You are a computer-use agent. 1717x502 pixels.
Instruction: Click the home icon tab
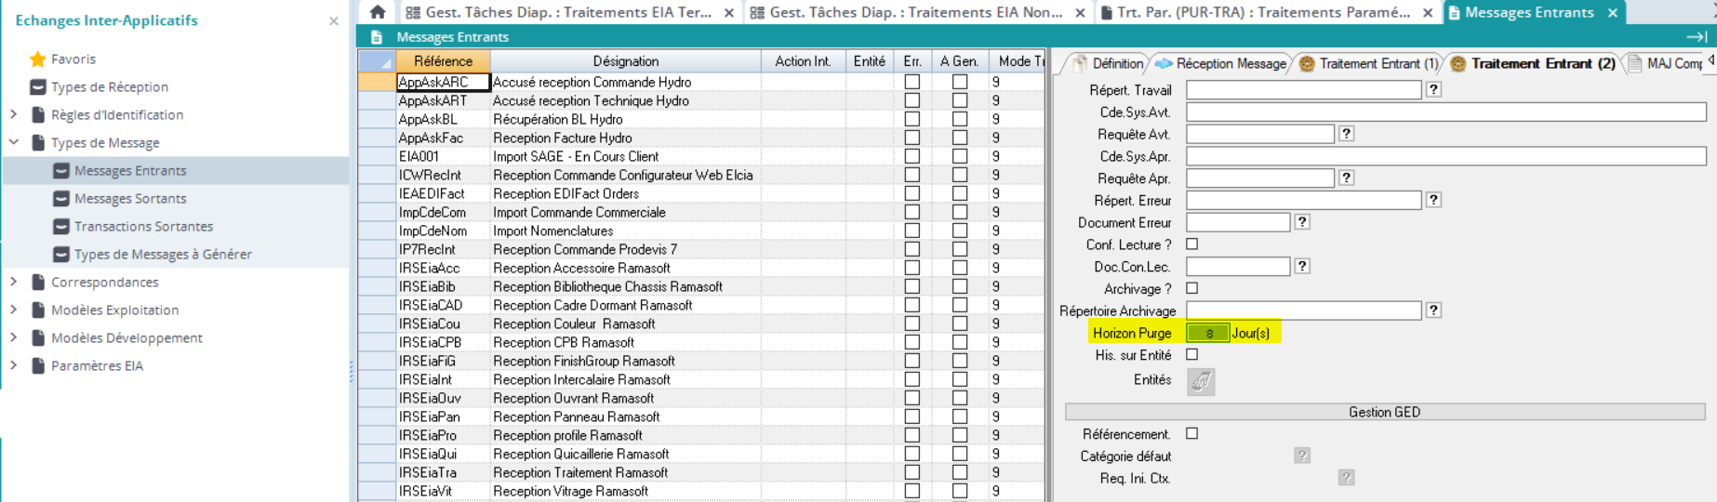[x=377, y=12]
